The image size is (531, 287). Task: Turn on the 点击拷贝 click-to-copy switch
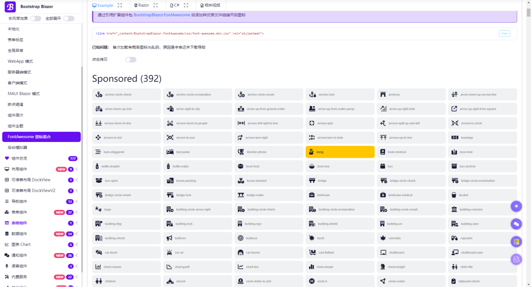[130, 59]
